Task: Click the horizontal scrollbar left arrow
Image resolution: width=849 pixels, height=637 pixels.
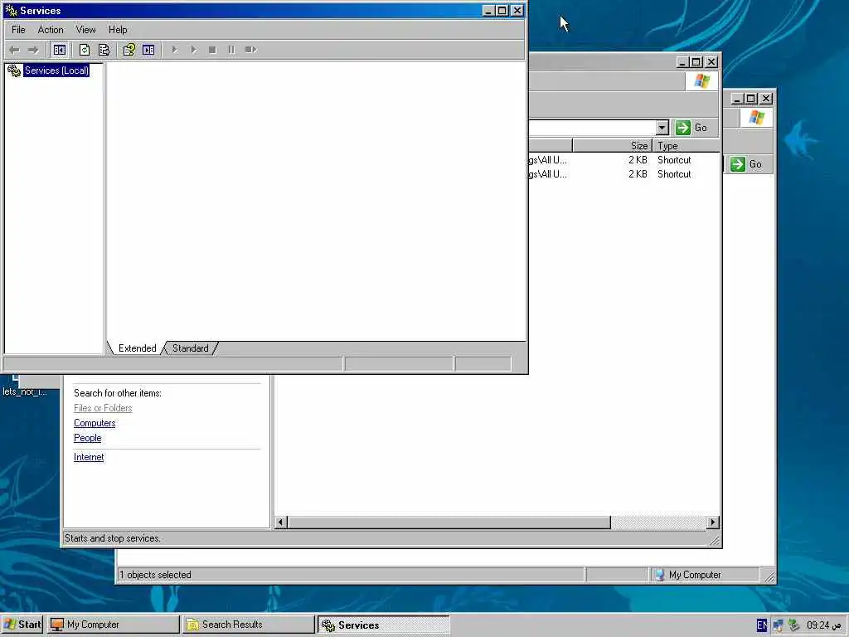Action: pyautogui.click(x=280, y=523)
